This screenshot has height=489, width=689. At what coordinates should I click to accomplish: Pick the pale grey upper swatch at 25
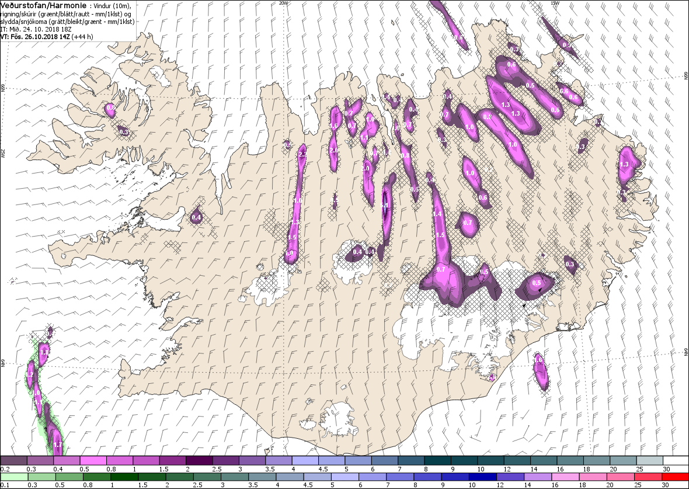pyautogui.click(x=649, y=460)
